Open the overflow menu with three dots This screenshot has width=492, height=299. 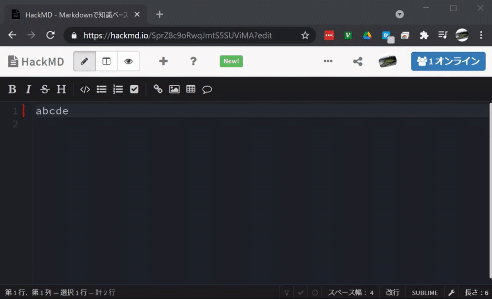[328, 61]
